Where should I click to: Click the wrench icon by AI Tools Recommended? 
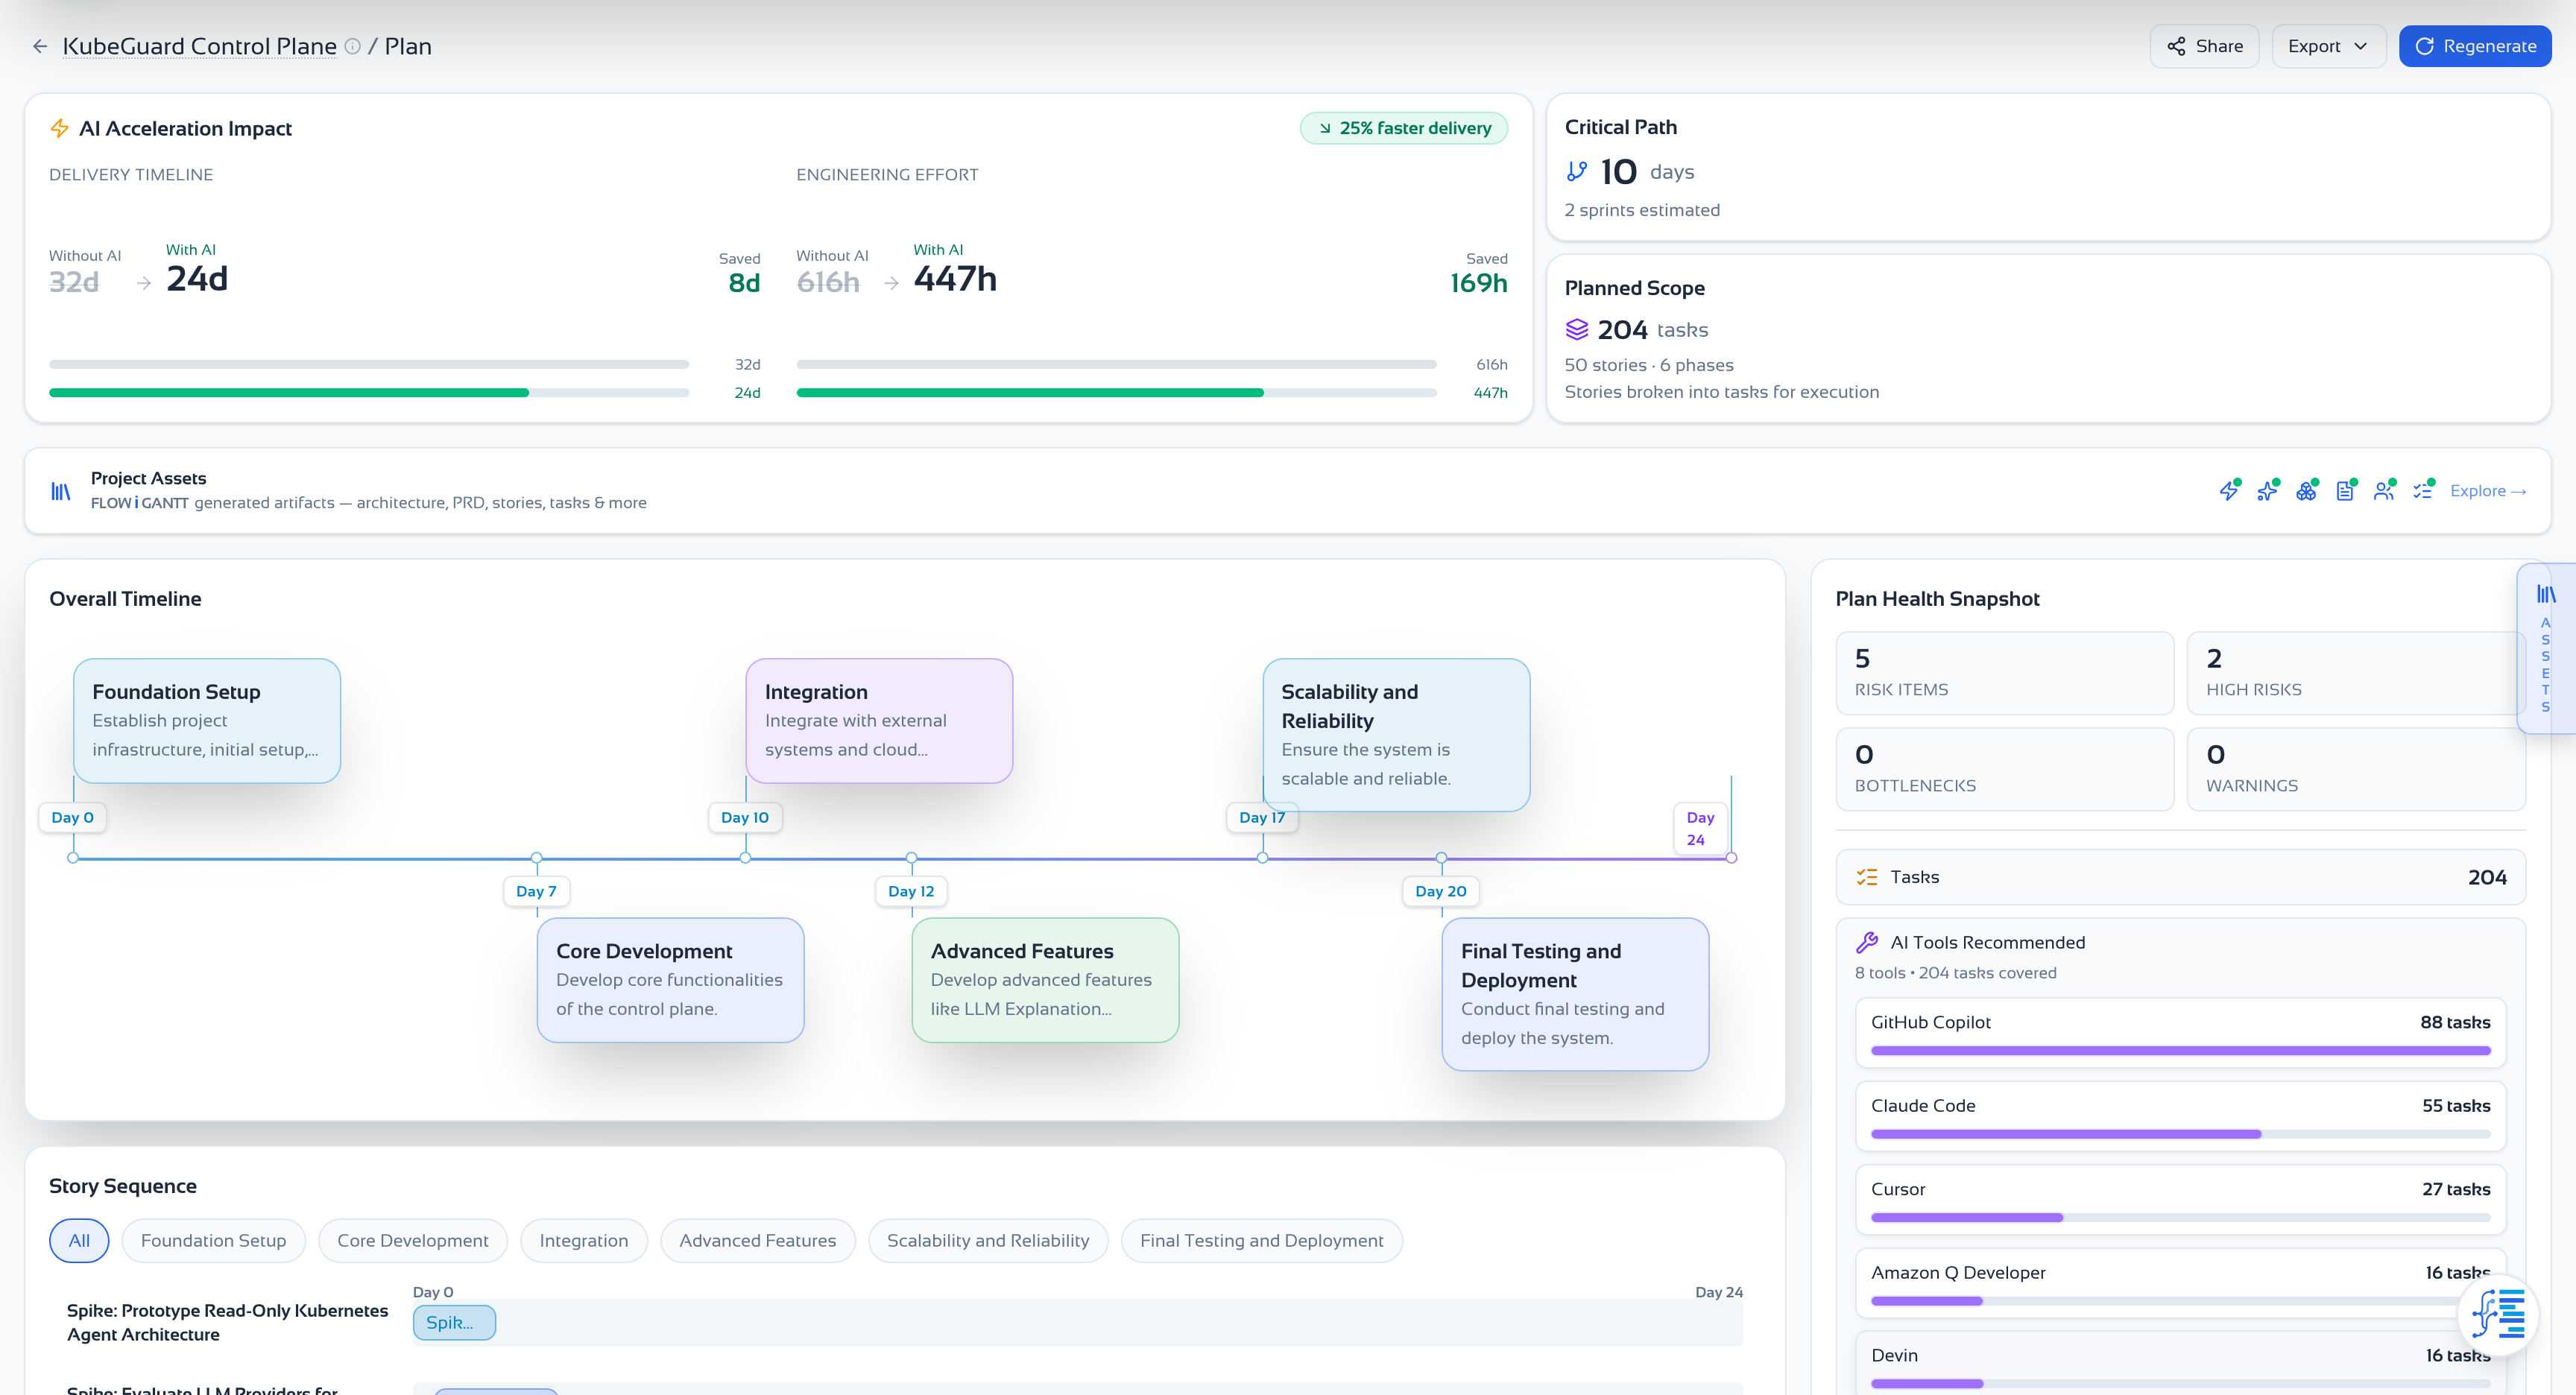1866,942
